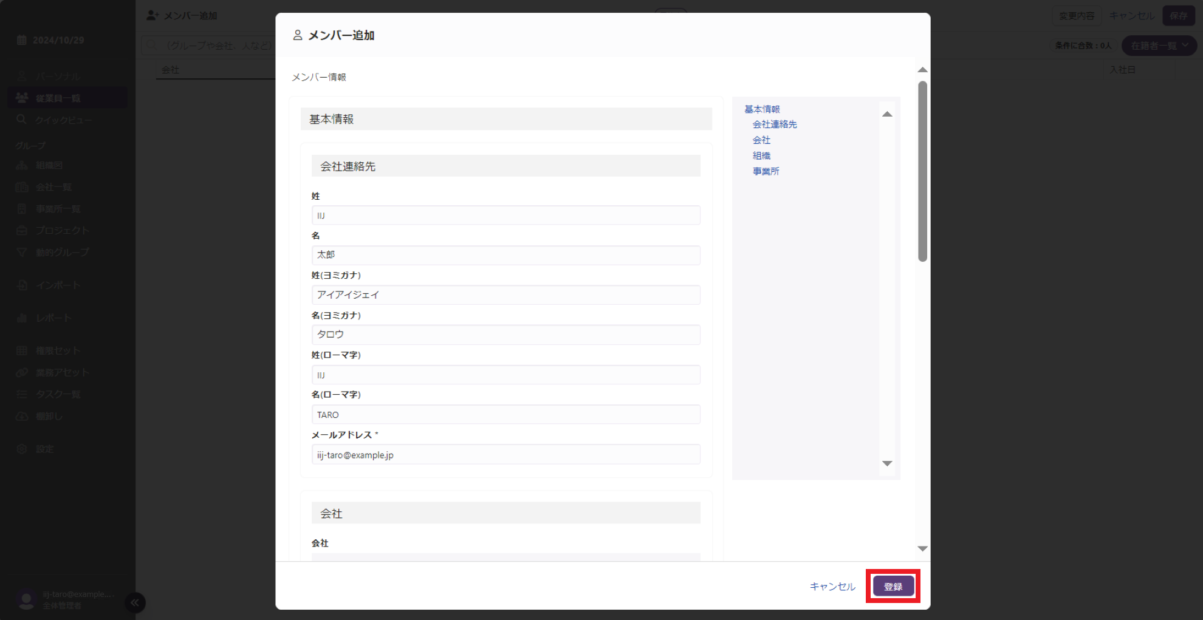1203x620 pixels.
Task: Click the 設定 gear icon
Action: click(x=22, y=449)
